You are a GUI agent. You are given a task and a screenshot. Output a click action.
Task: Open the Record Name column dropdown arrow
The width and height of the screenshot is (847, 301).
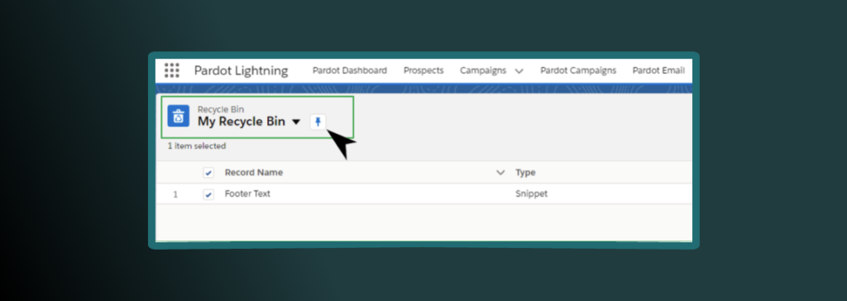click(500, 172)
